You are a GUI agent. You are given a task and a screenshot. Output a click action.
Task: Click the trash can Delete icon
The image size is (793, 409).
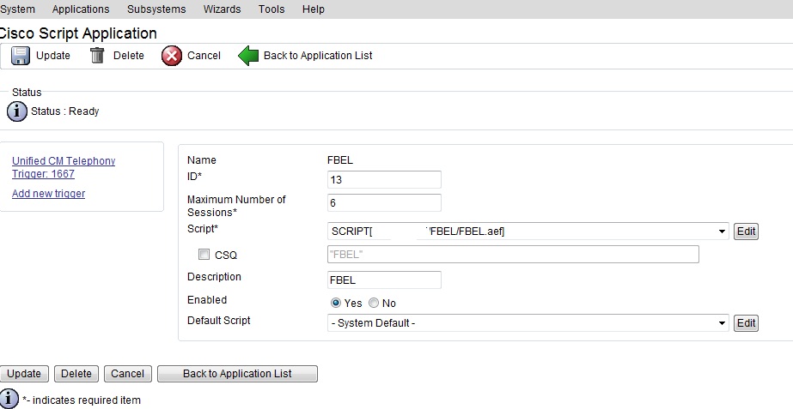click(97, 56)
